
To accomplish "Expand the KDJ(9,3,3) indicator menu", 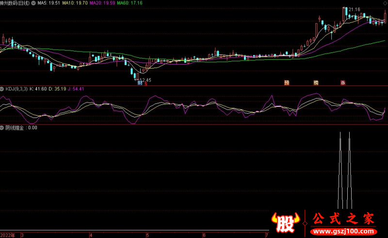I will coord(2,89).
